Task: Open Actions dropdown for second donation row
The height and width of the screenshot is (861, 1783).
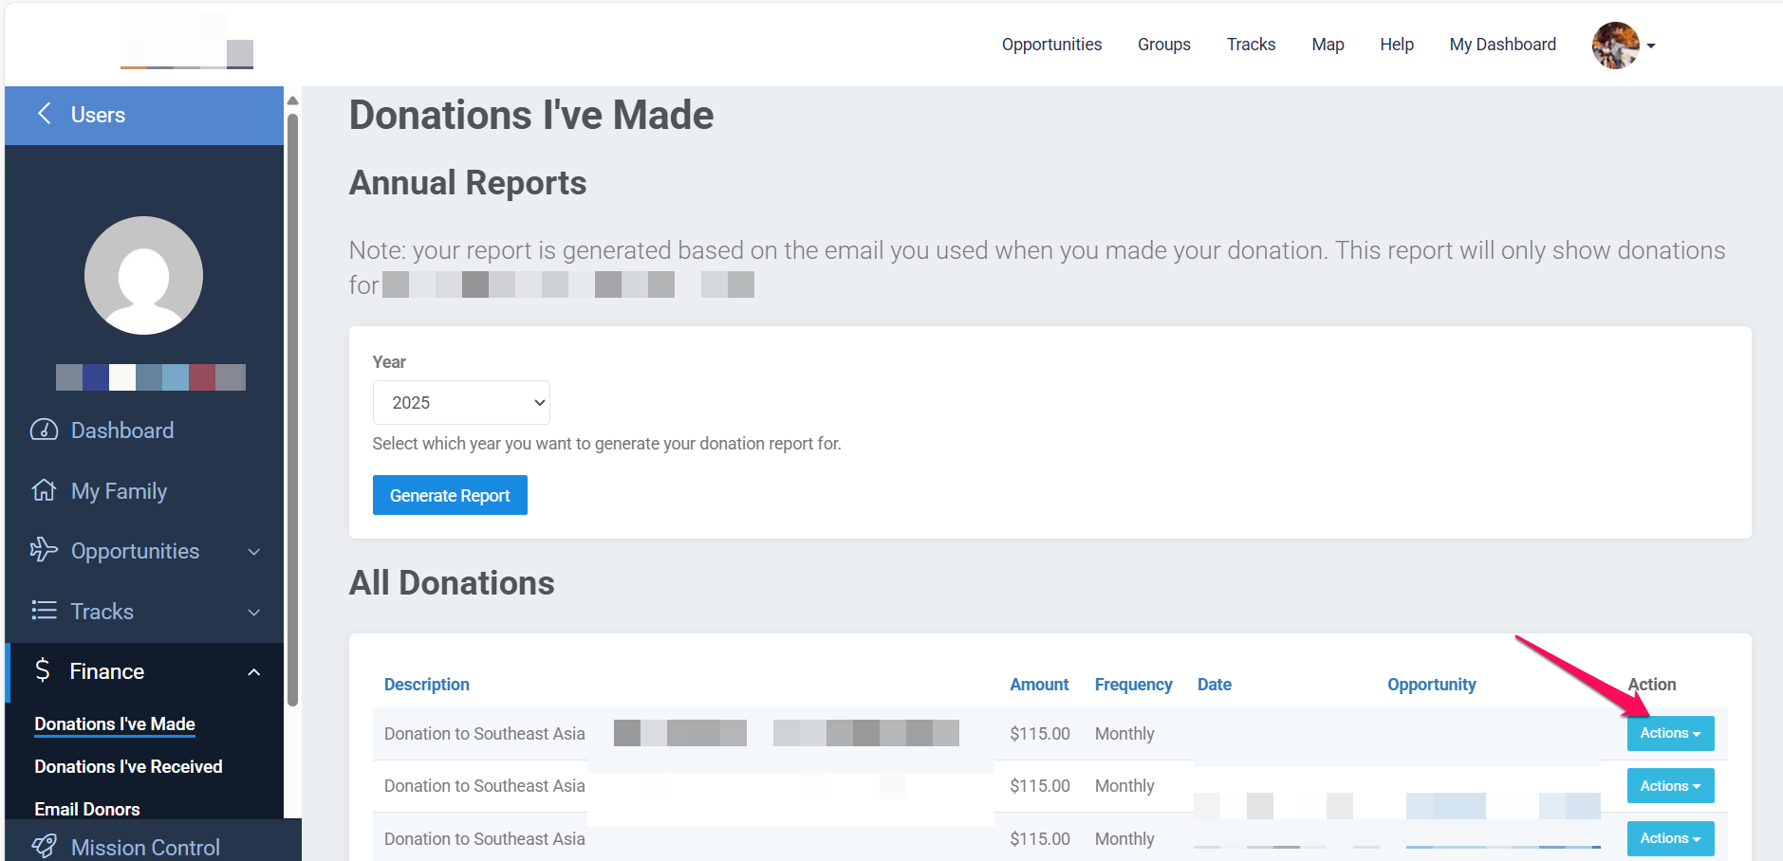Action: coord(1670,786)
